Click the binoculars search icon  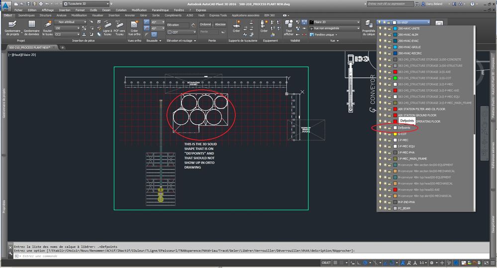click(417, 4)
